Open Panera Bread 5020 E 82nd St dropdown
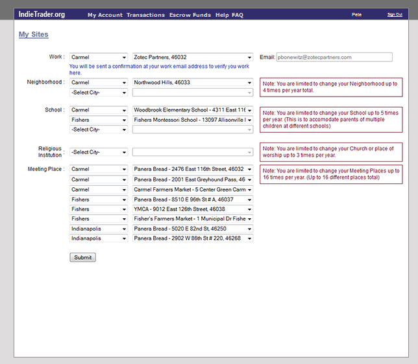 coord(193,229)
